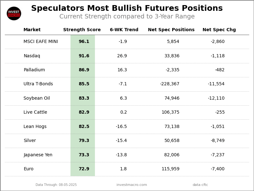Select the Japanese Yen row label

[38, 155]
